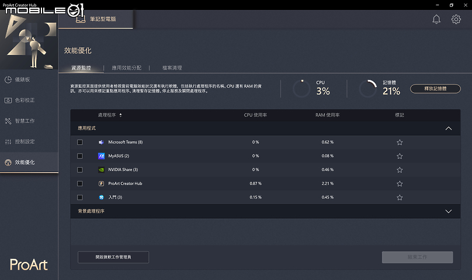Click the 0.45 % RAM usage value
The height and width of the screenshot is (280, 472).
tap(328, 197)
